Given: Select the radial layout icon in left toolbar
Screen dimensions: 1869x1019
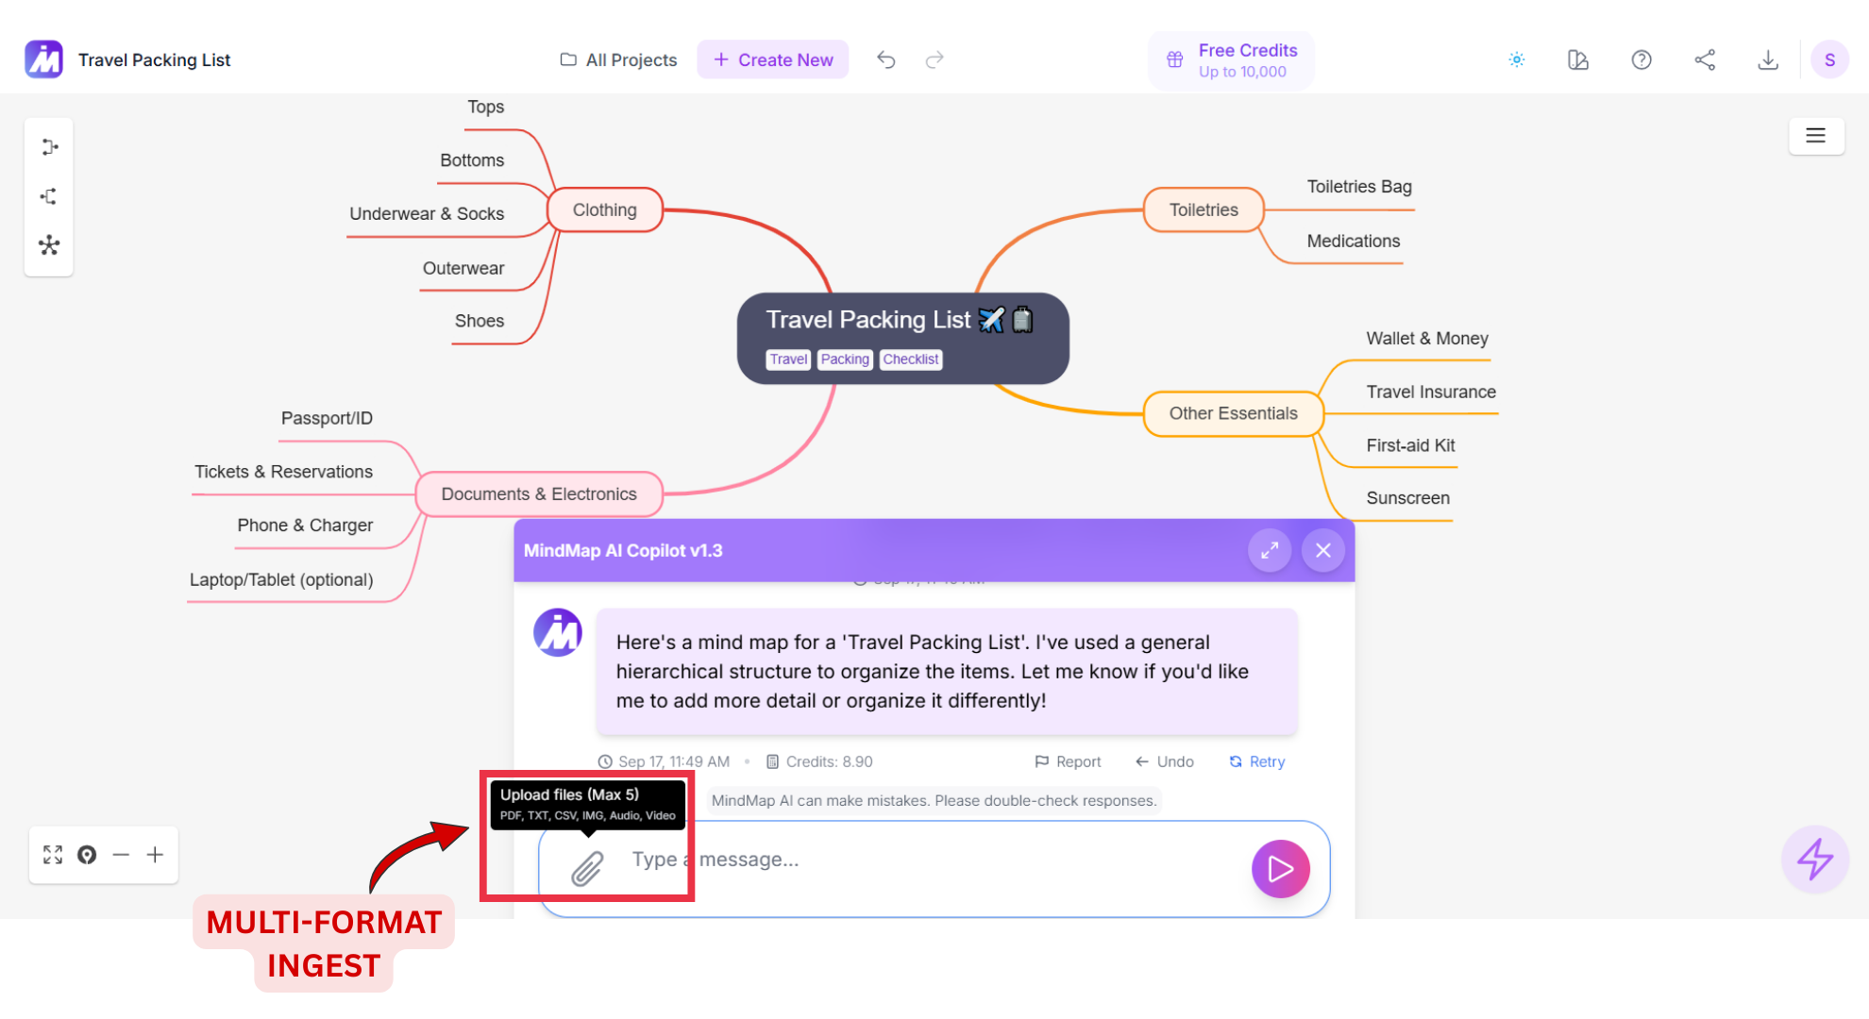Looking at the screenshot, I should [x=49, y=245].
